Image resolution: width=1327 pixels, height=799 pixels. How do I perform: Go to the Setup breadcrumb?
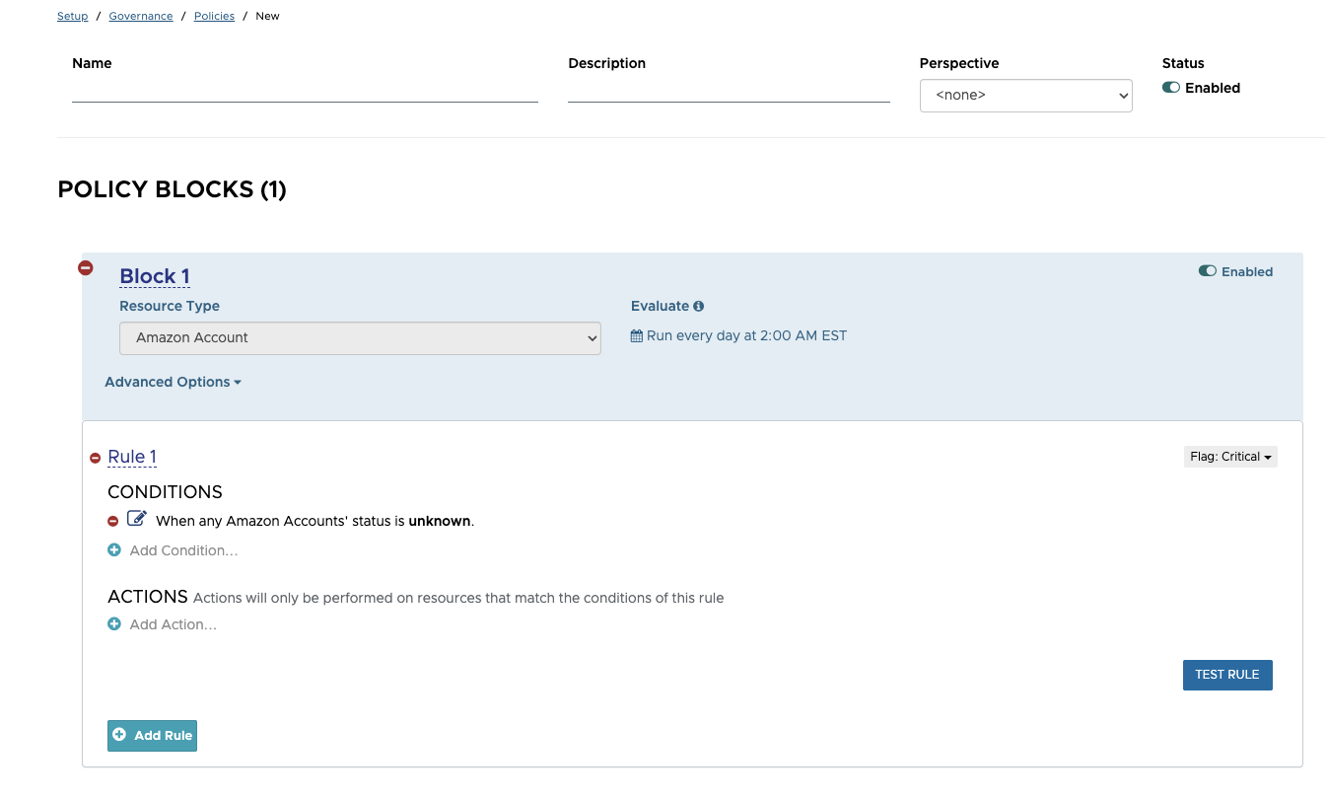(x=72, y=17)
